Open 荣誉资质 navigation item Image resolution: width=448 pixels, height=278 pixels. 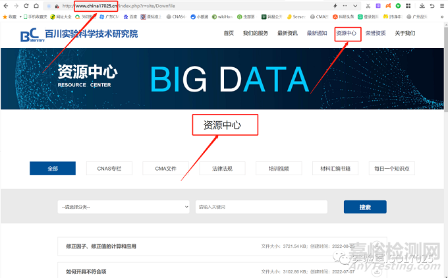[376, 33]
